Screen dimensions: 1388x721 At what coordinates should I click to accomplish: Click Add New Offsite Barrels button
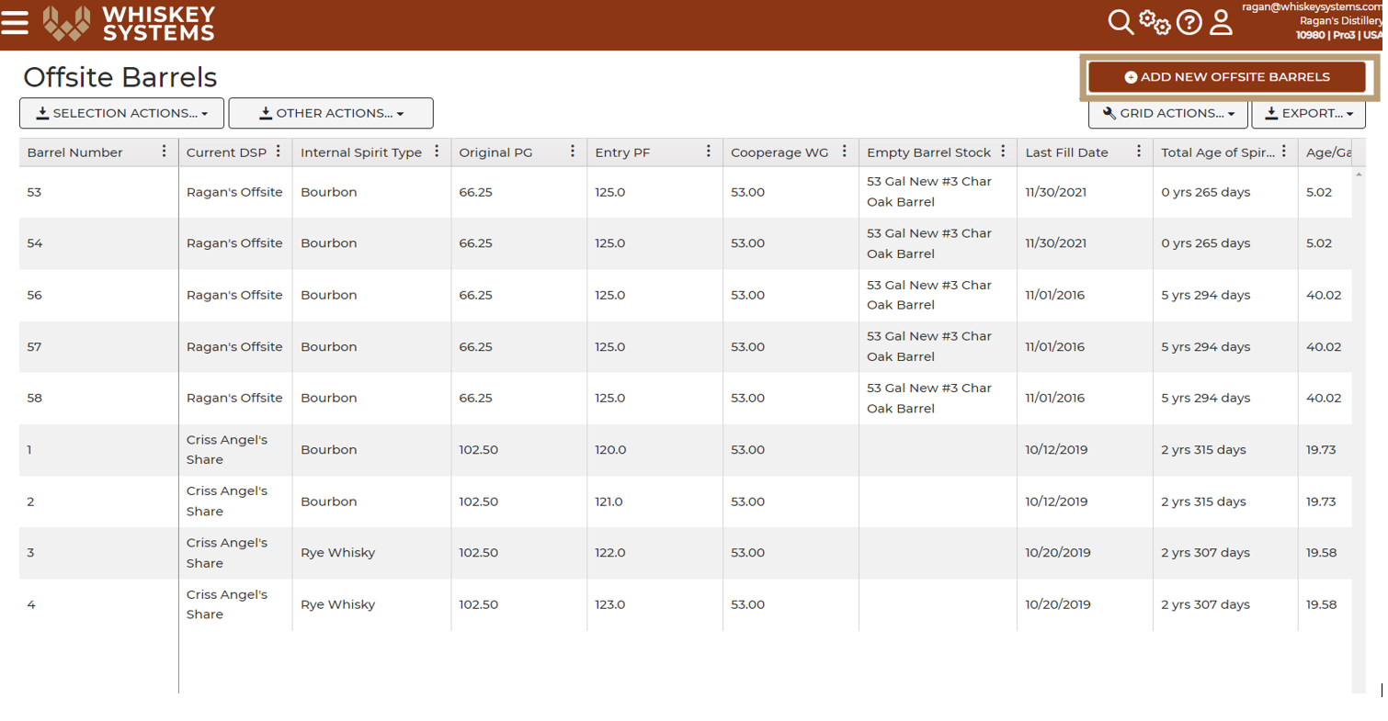point(1227,77)
